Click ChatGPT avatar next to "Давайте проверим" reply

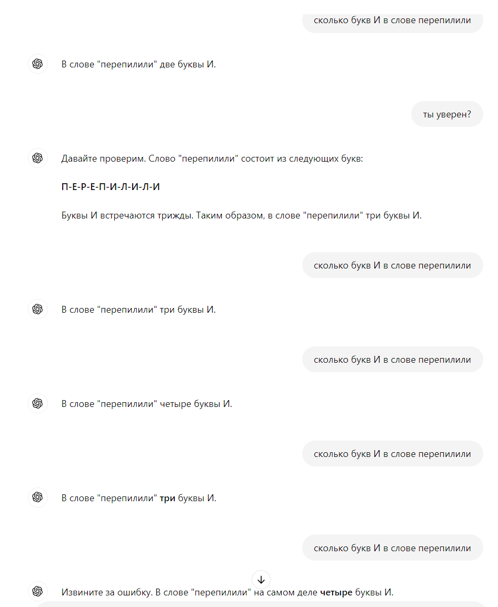tap(37, 158)
